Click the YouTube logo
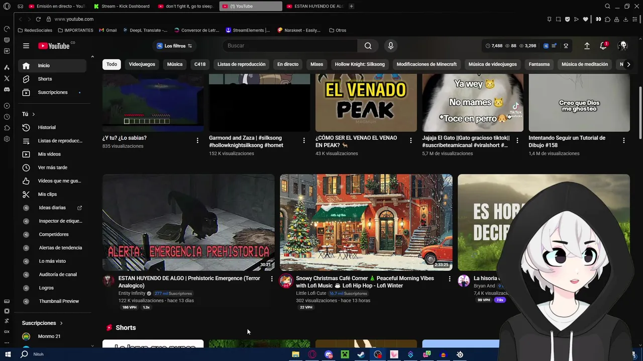This screenshot has width=643, height=361. point(54,46)
